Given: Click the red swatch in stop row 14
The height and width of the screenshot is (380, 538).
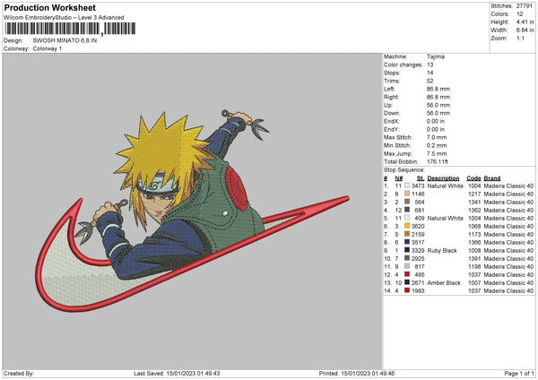Looking at the screenshot, I should point(407,290).
